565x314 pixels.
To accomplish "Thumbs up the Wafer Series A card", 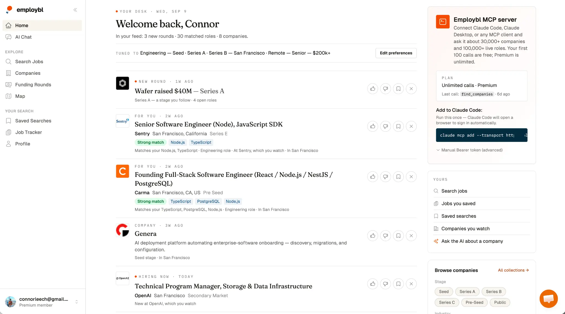I will (x=373, y=89).
